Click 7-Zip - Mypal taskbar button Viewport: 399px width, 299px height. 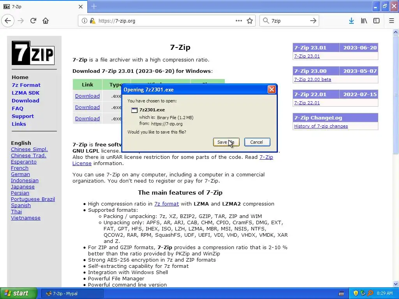[x=72, y=294]
